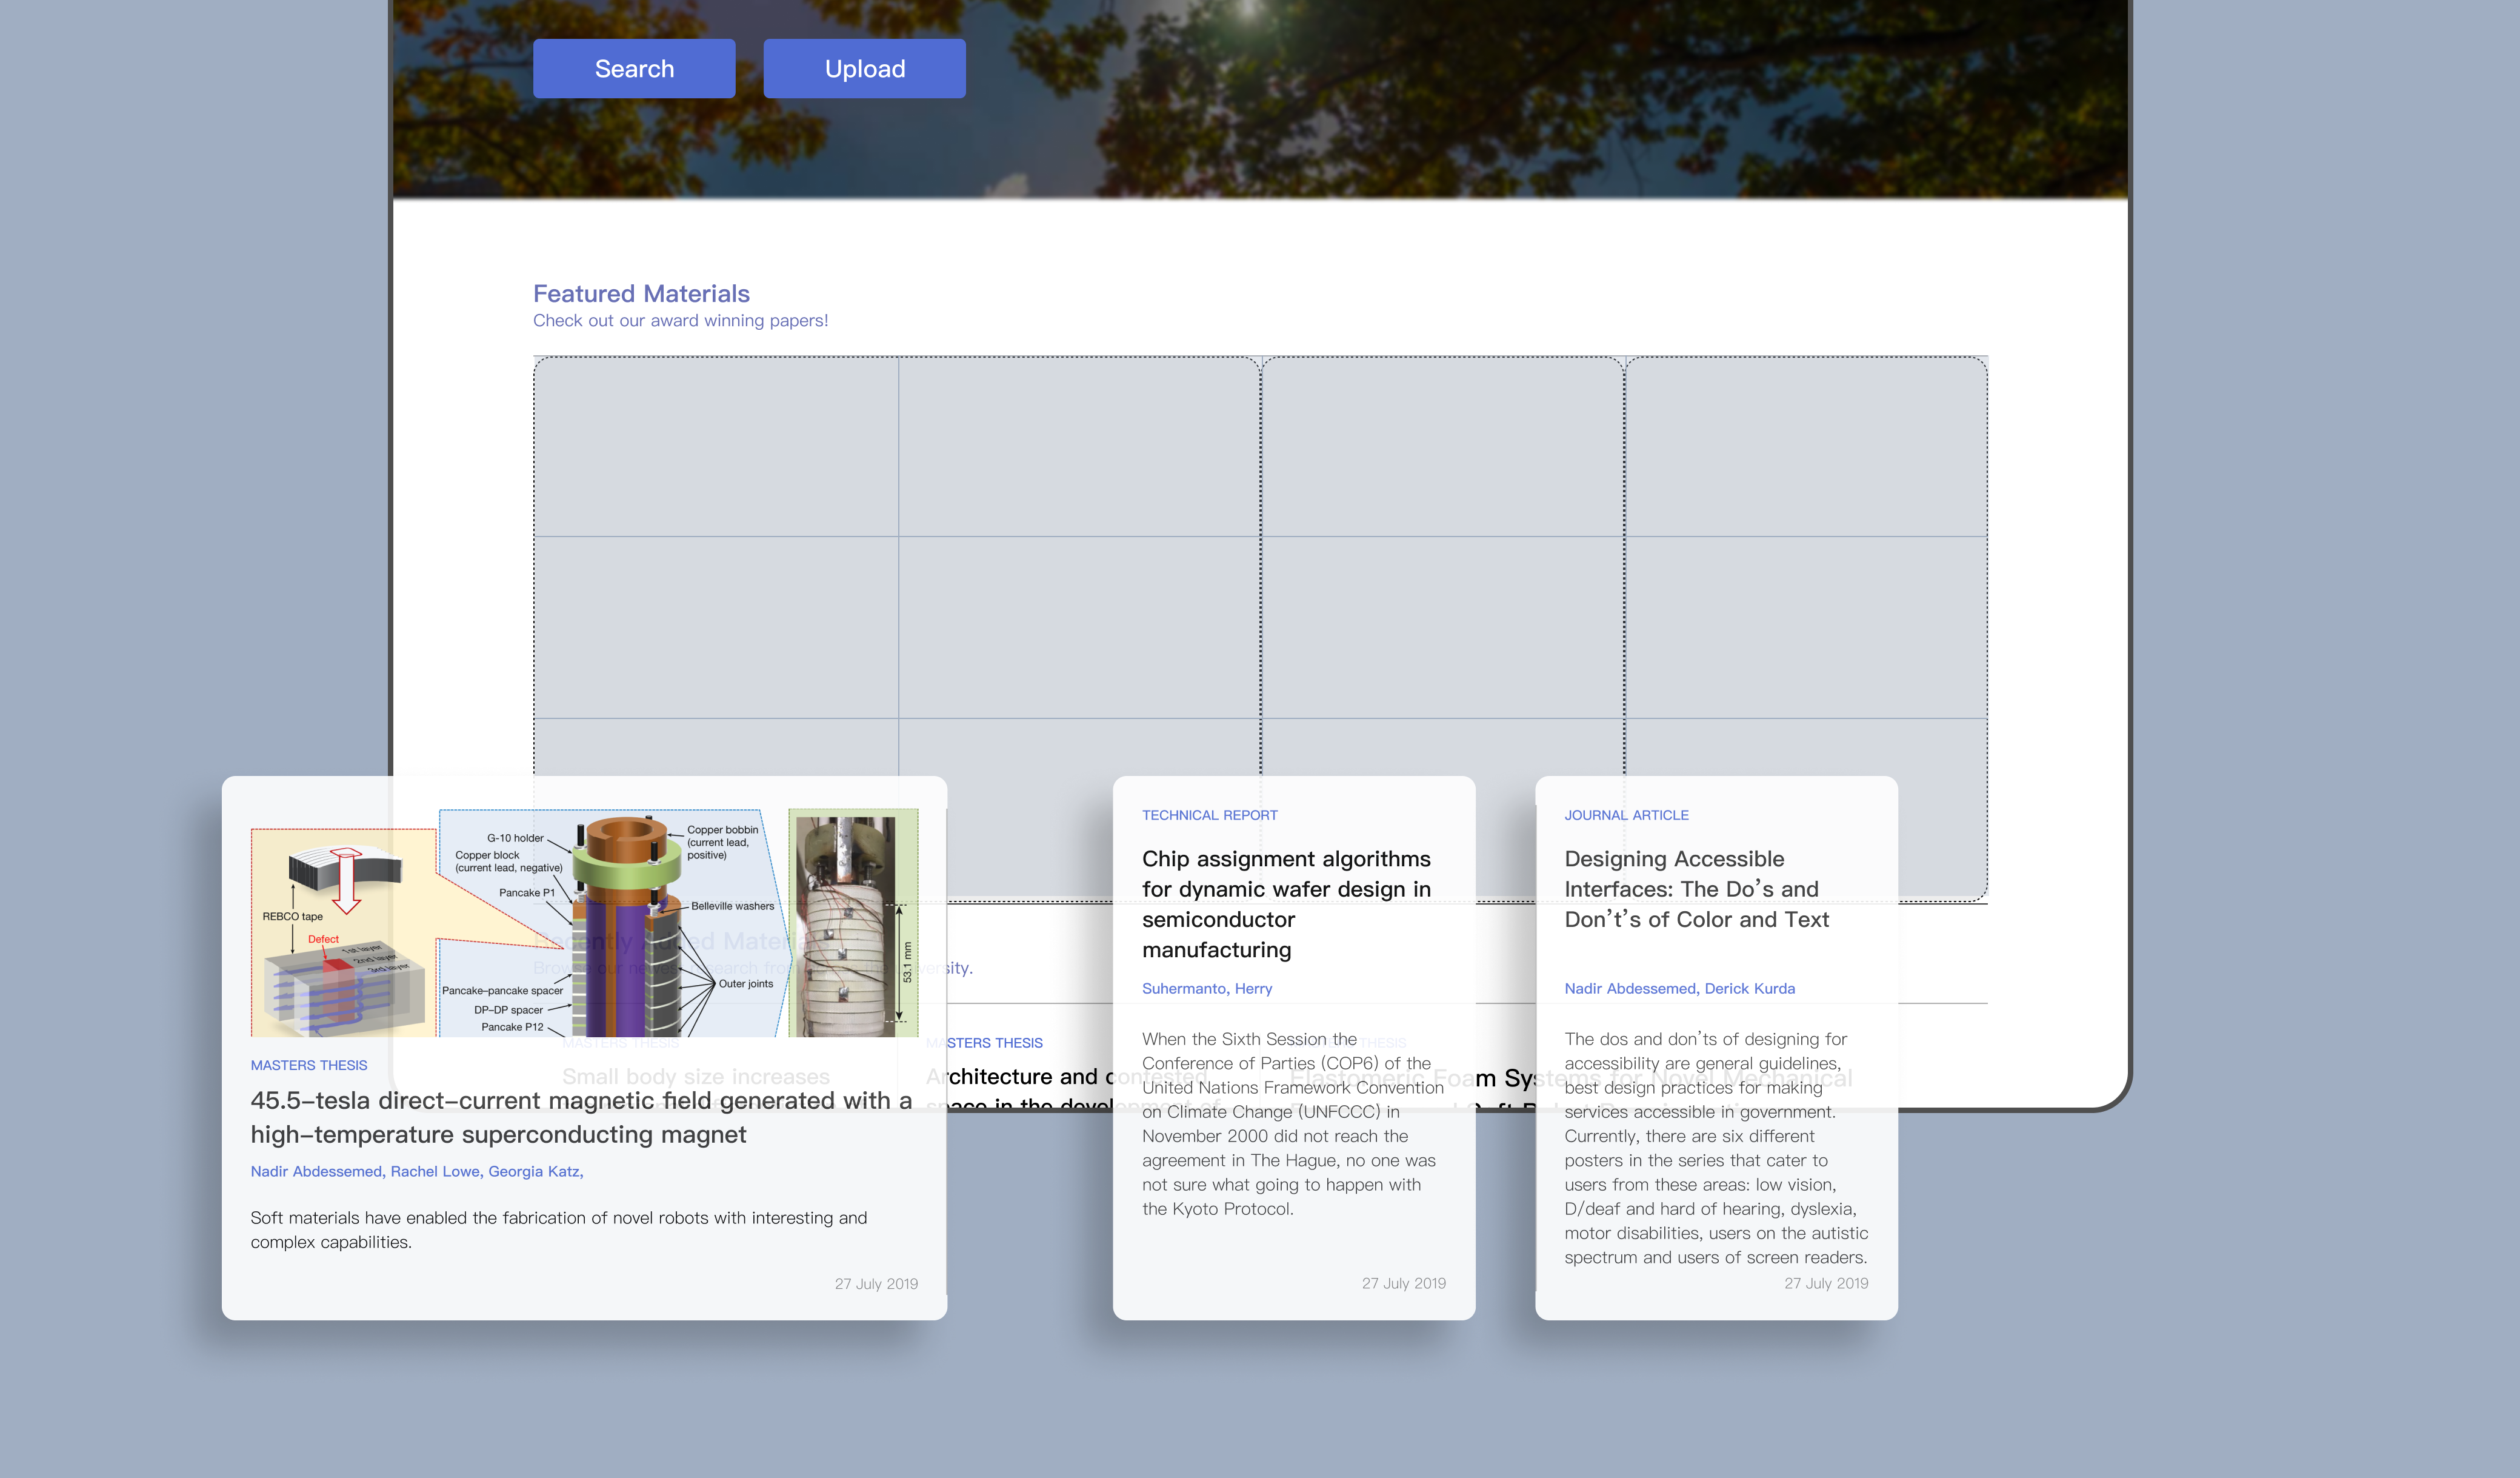Click MASTERS THESIS label on magnet card
Screen dimensions: 2520x1478
click(309, 1065)
